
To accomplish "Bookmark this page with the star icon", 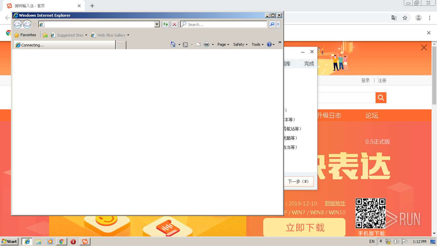I will click(405, 18).
